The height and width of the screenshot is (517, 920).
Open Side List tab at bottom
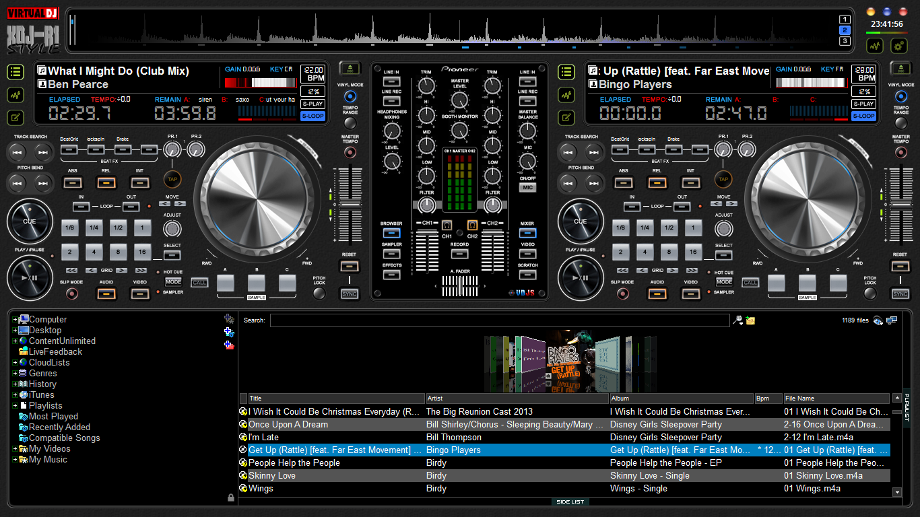click(570, 502)
